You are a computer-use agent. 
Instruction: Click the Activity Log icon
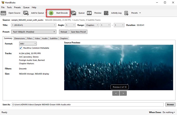(106, 13)
